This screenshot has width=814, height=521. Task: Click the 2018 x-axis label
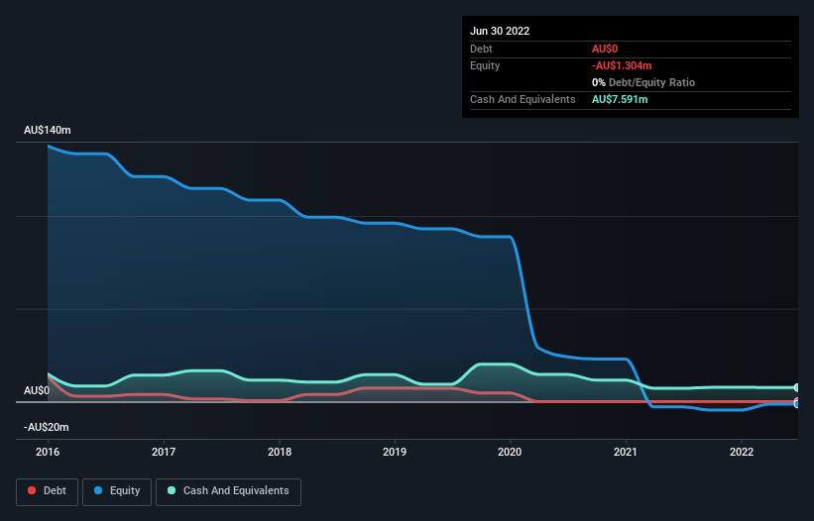pos(280,452)
